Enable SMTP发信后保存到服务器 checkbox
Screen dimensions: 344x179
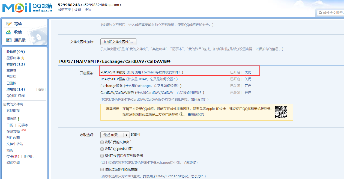click(102, 156)
